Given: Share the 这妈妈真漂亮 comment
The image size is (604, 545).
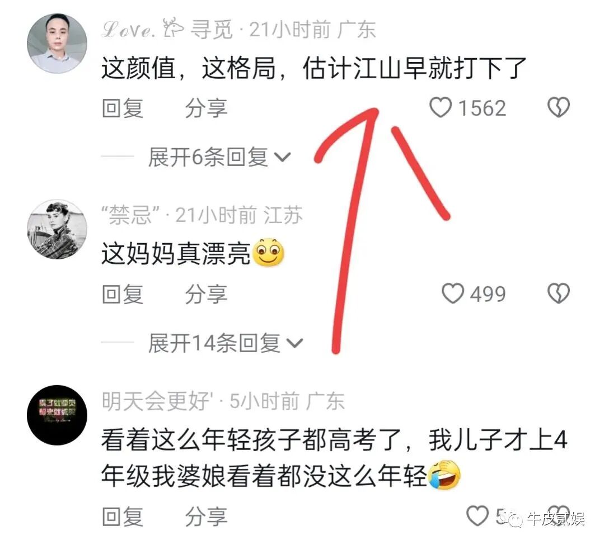Looking at the screenshot, I should click(x=206, y=294).
